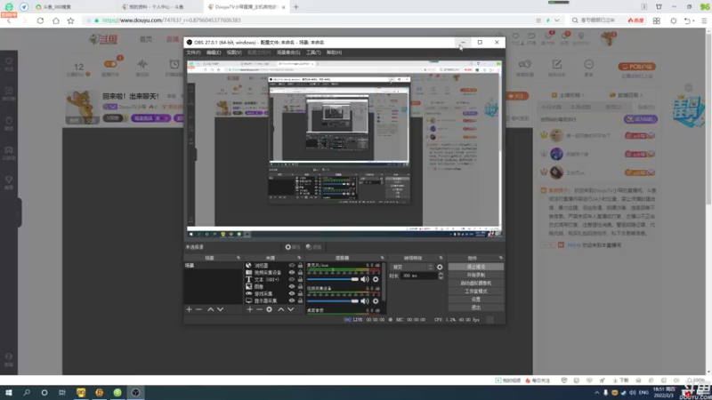Open scene transition properties gear

(x=440, y=268)
